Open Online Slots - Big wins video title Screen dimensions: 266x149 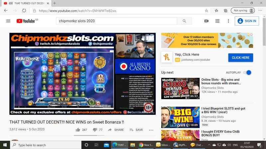221,81
